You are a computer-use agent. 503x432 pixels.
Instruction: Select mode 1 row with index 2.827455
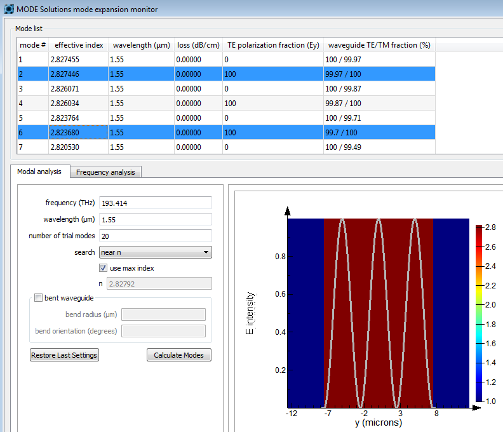coord(226,59)
